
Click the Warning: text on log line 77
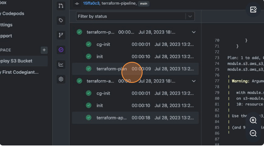pyautogui.click(x=241, y=81)
